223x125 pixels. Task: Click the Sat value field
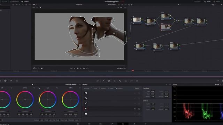click(57, 120)
